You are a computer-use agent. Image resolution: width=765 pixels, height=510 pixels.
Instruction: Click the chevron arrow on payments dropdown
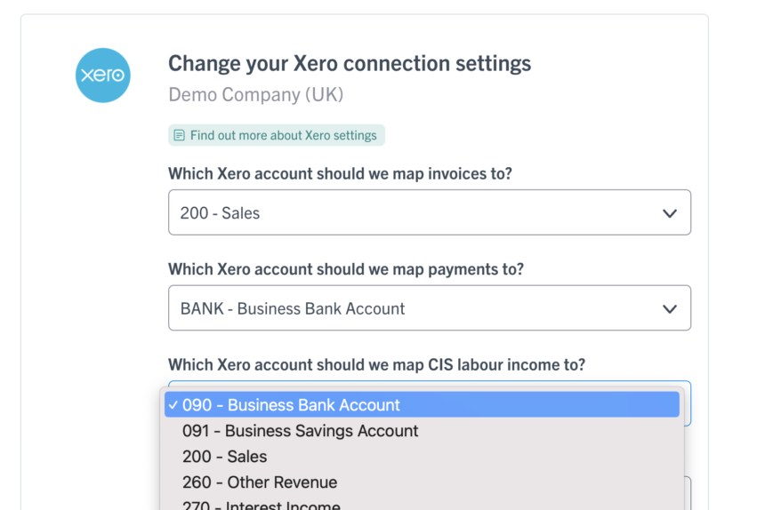669,309
